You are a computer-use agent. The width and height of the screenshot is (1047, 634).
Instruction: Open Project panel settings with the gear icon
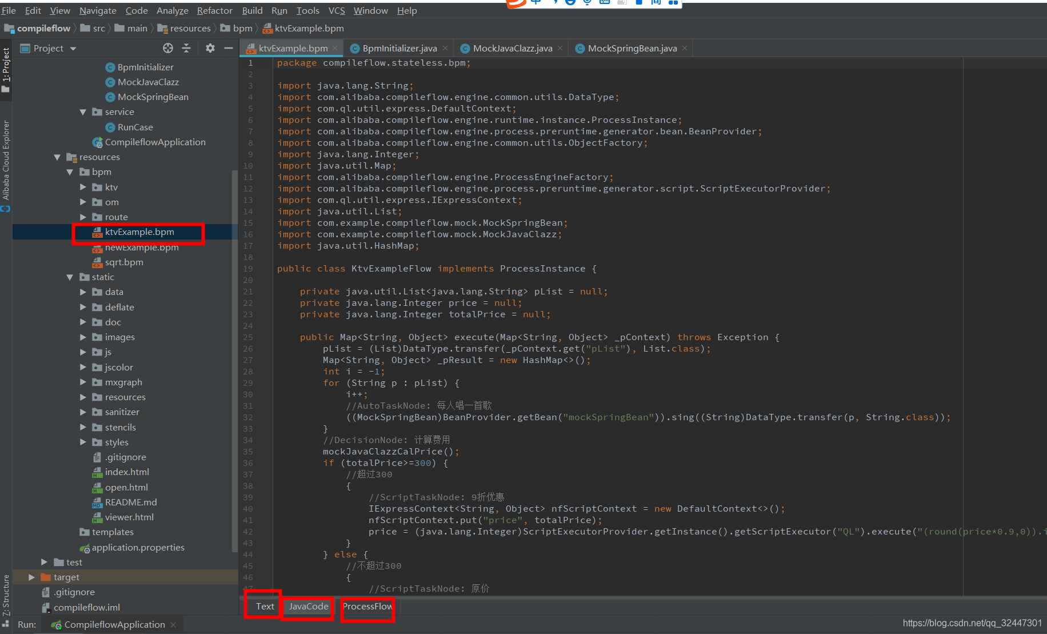tap(210, 48)
